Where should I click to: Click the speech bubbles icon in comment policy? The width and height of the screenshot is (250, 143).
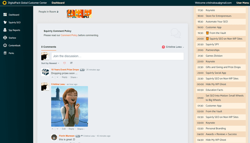(x=176, y=33)
